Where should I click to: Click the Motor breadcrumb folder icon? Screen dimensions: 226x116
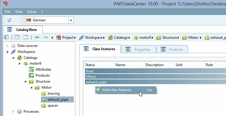[185, 38]
